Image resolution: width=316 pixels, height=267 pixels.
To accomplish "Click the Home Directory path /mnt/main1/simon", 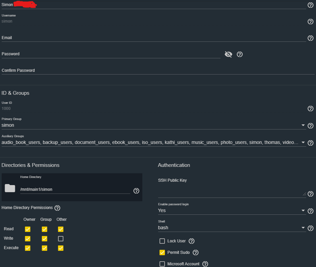I will [75, 189].
